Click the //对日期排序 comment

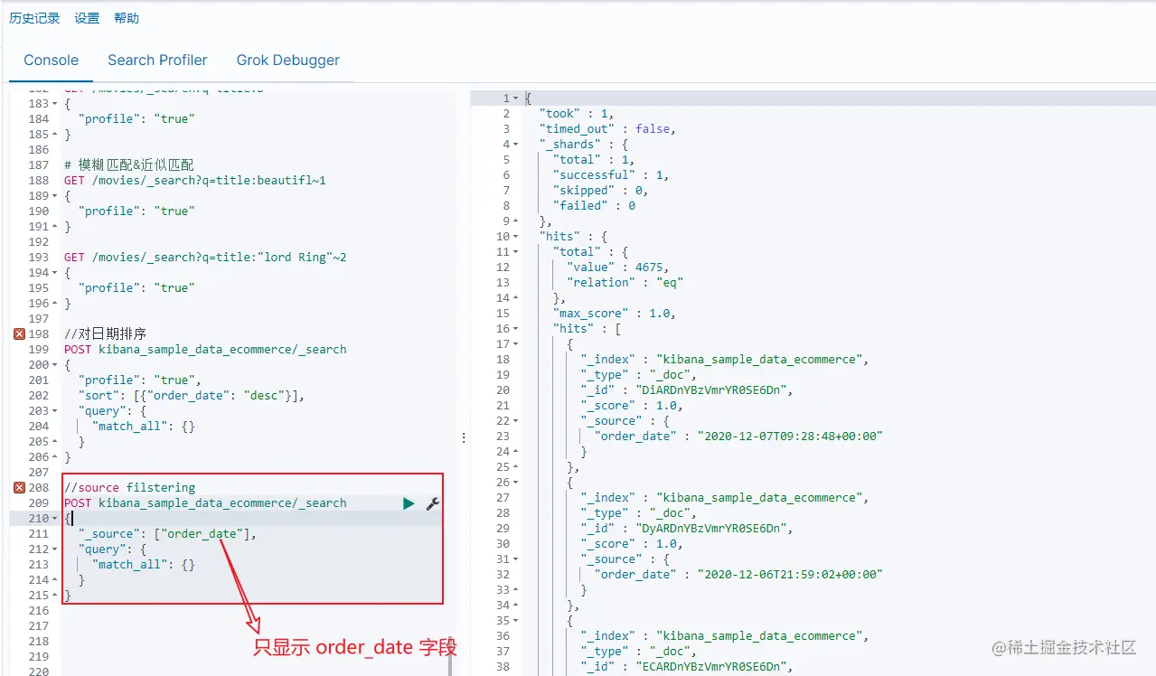[x=105, y=334]
